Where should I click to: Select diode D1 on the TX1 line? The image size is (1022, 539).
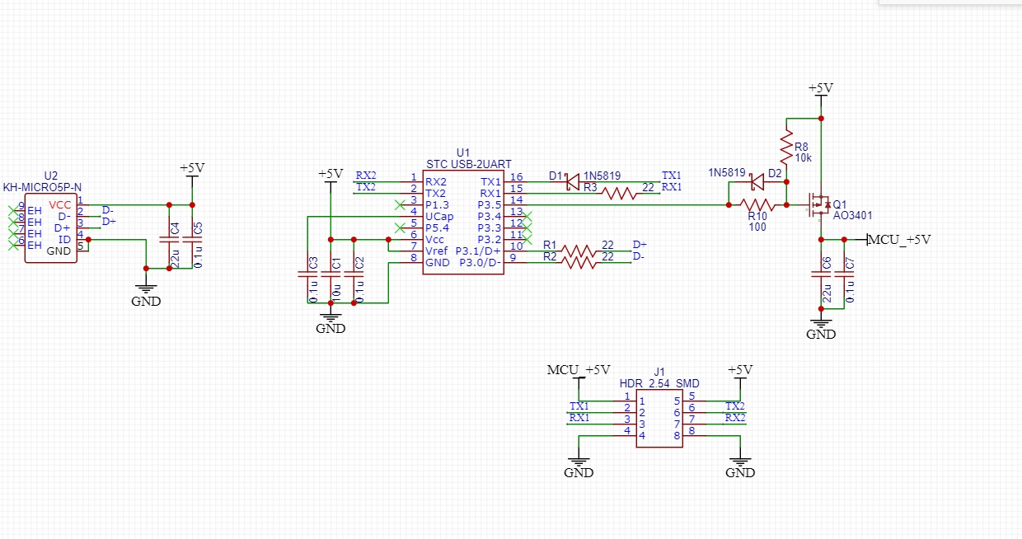tap(573, 181)
